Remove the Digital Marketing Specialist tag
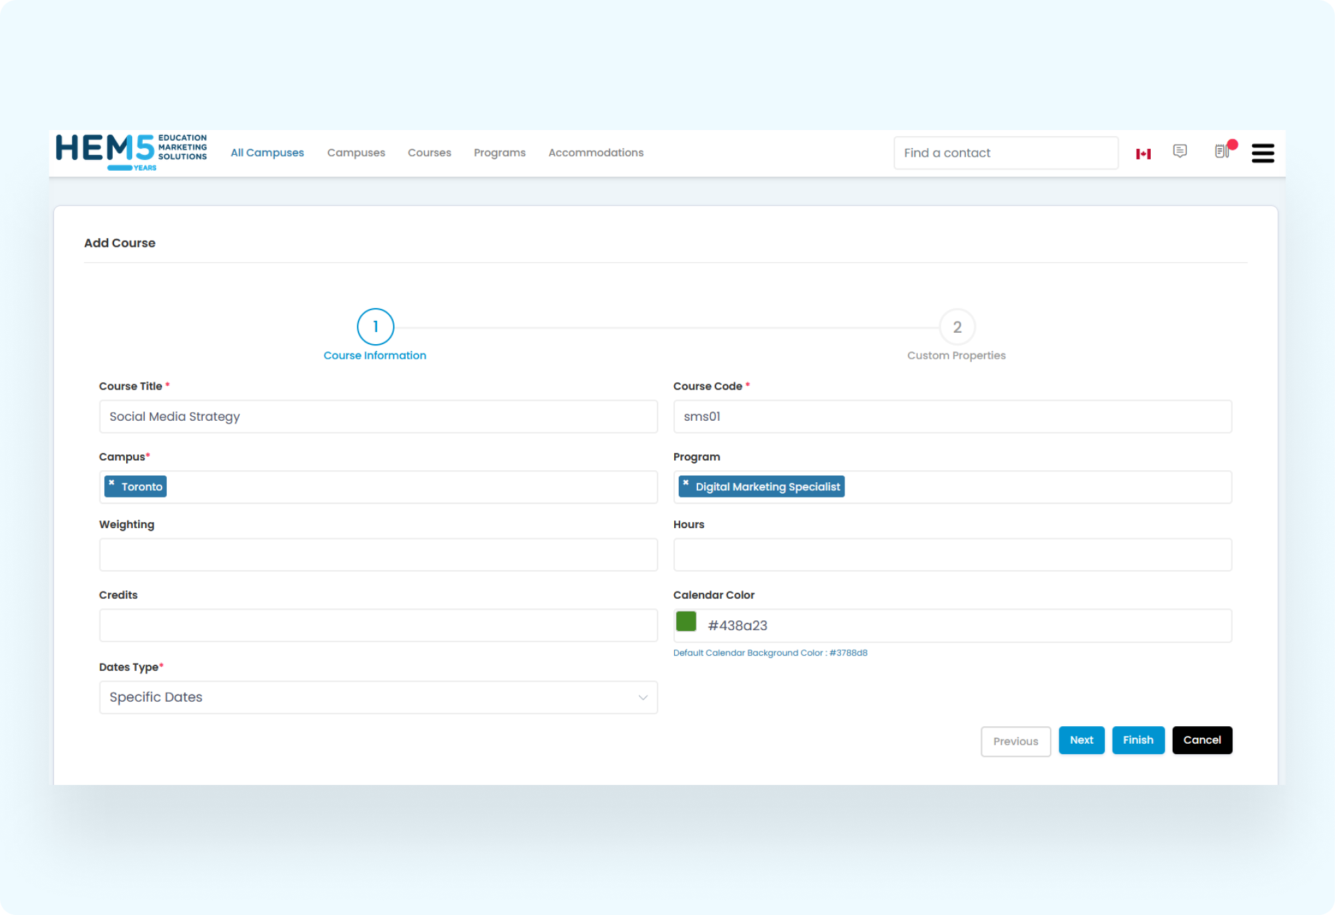 [x=686, y=483]
